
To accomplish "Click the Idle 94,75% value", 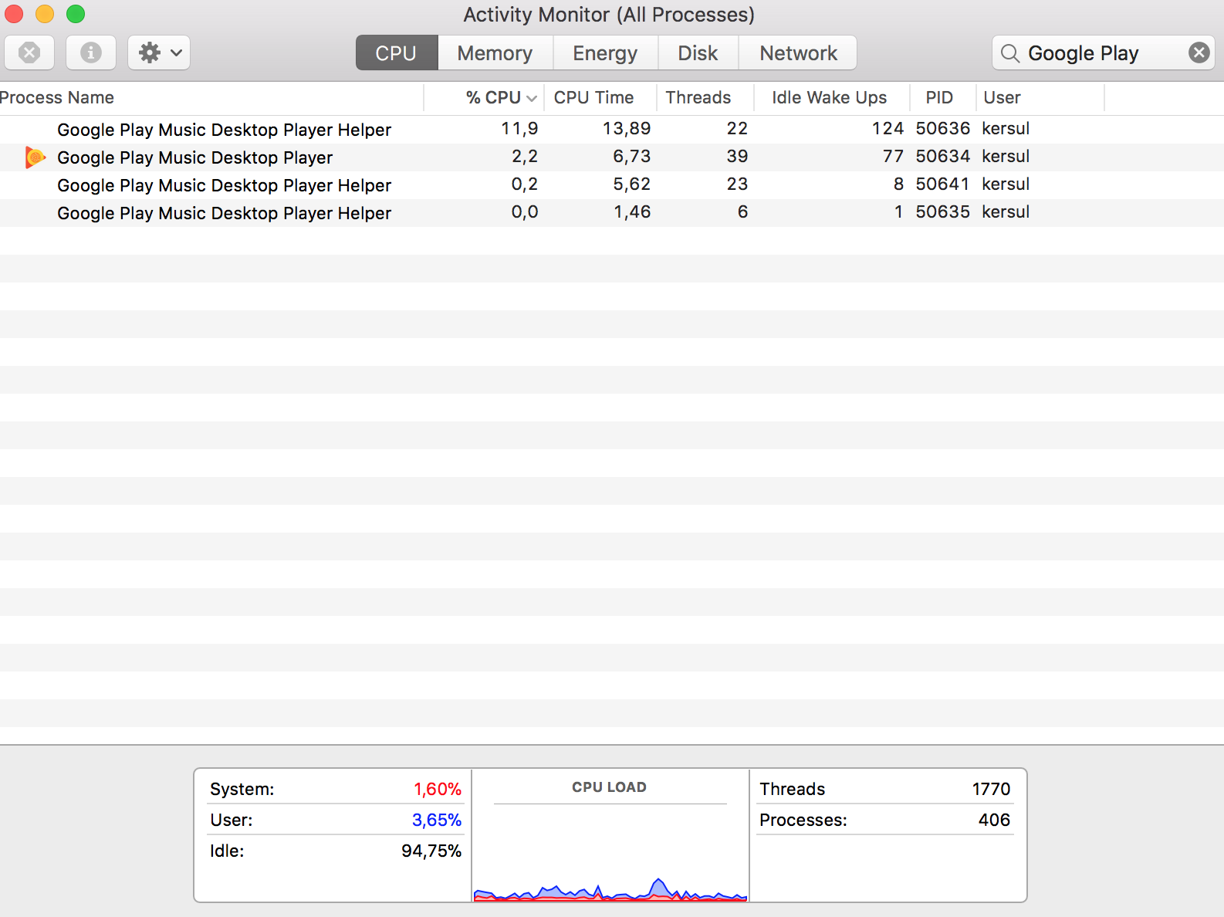I will [x=431, y=851].
